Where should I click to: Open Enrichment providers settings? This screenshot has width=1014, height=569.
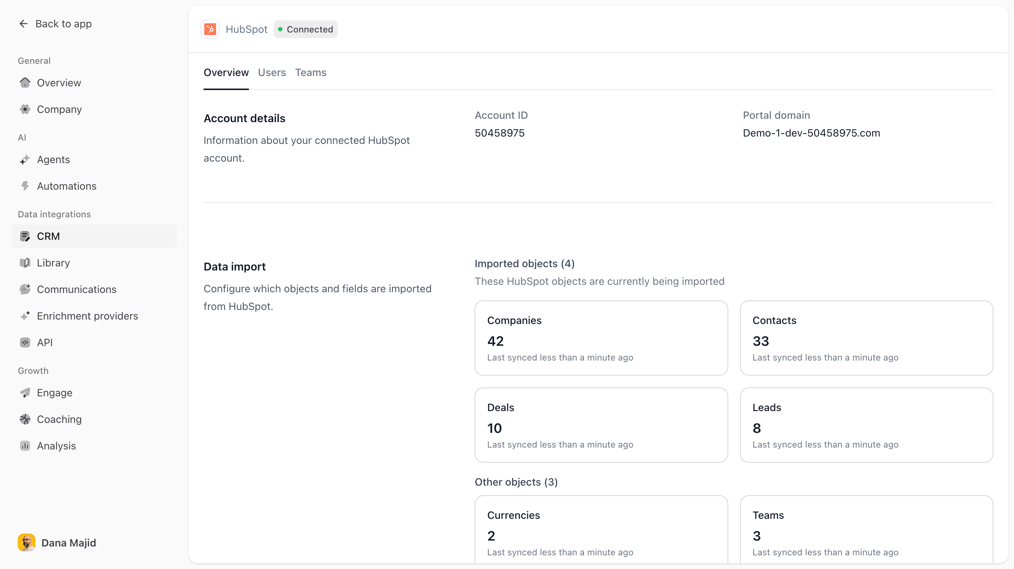[94, 316]
